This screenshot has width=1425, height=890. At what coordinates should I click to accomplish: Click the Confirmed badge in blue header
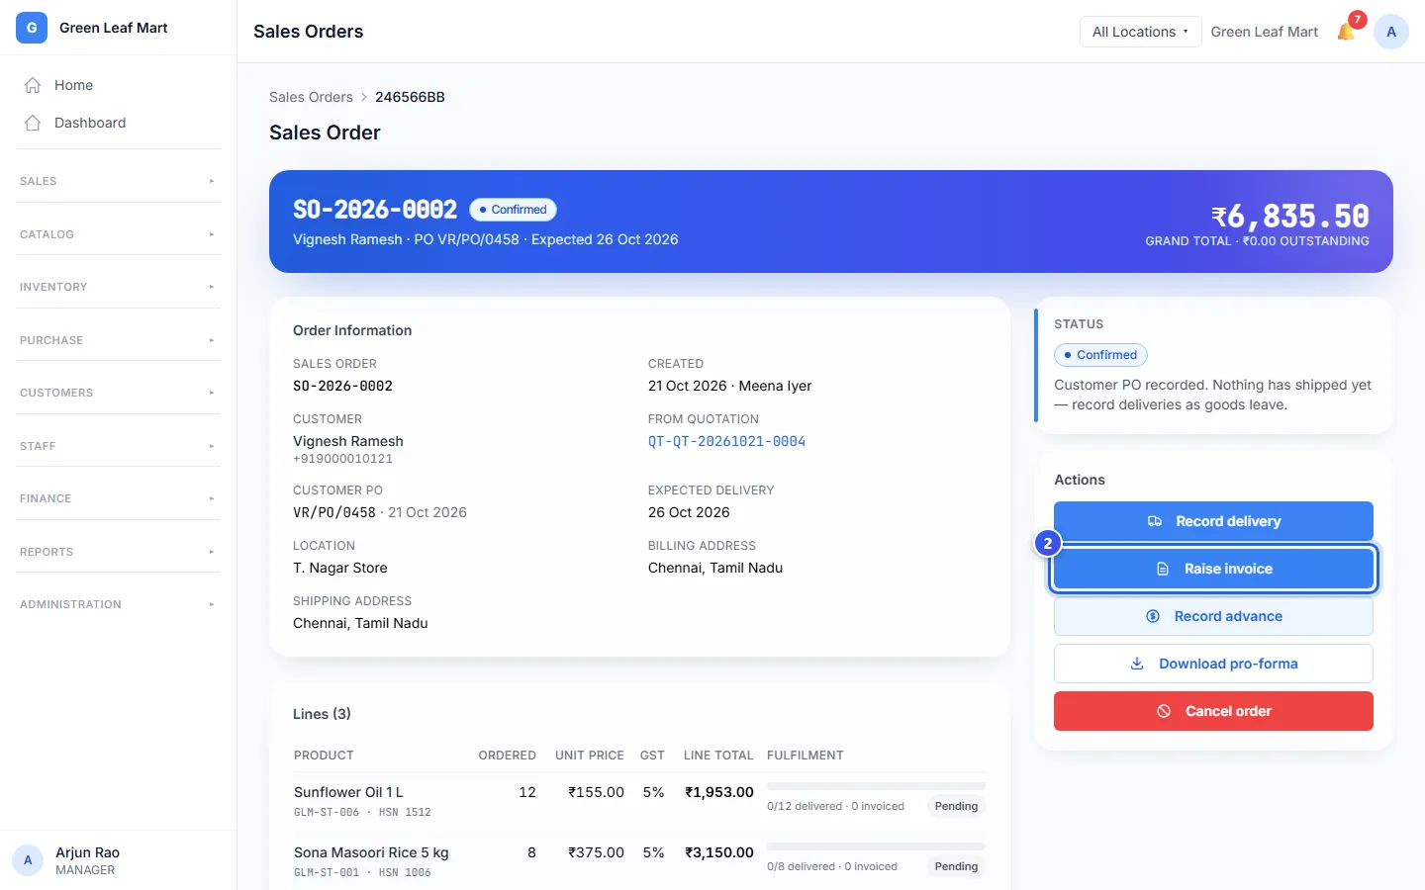[x=513, y=210]
